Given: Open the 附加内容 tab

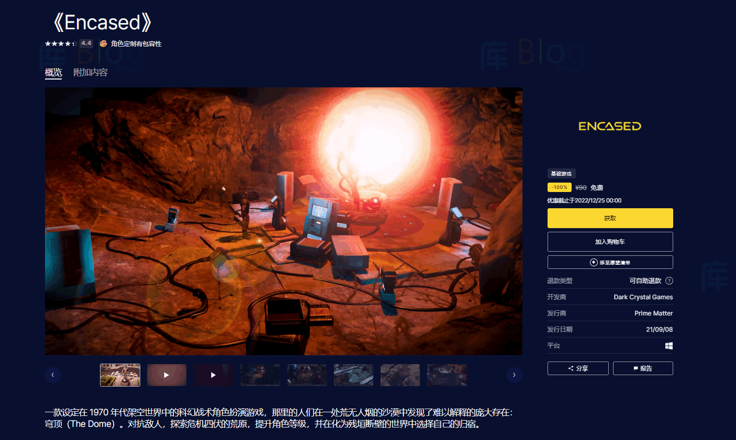Looking at the screenshot, I should [91, 73].
